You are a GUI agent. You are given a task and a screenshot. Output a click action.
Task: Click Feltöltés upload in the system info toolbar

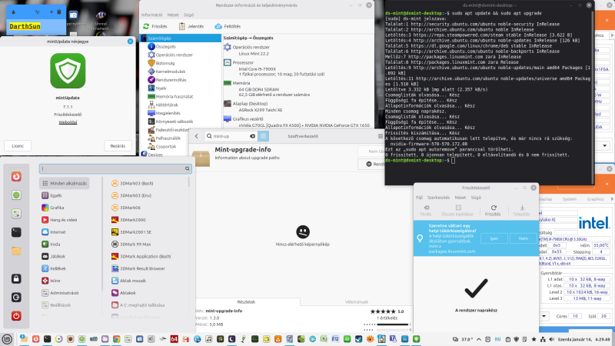click(228, 26)
